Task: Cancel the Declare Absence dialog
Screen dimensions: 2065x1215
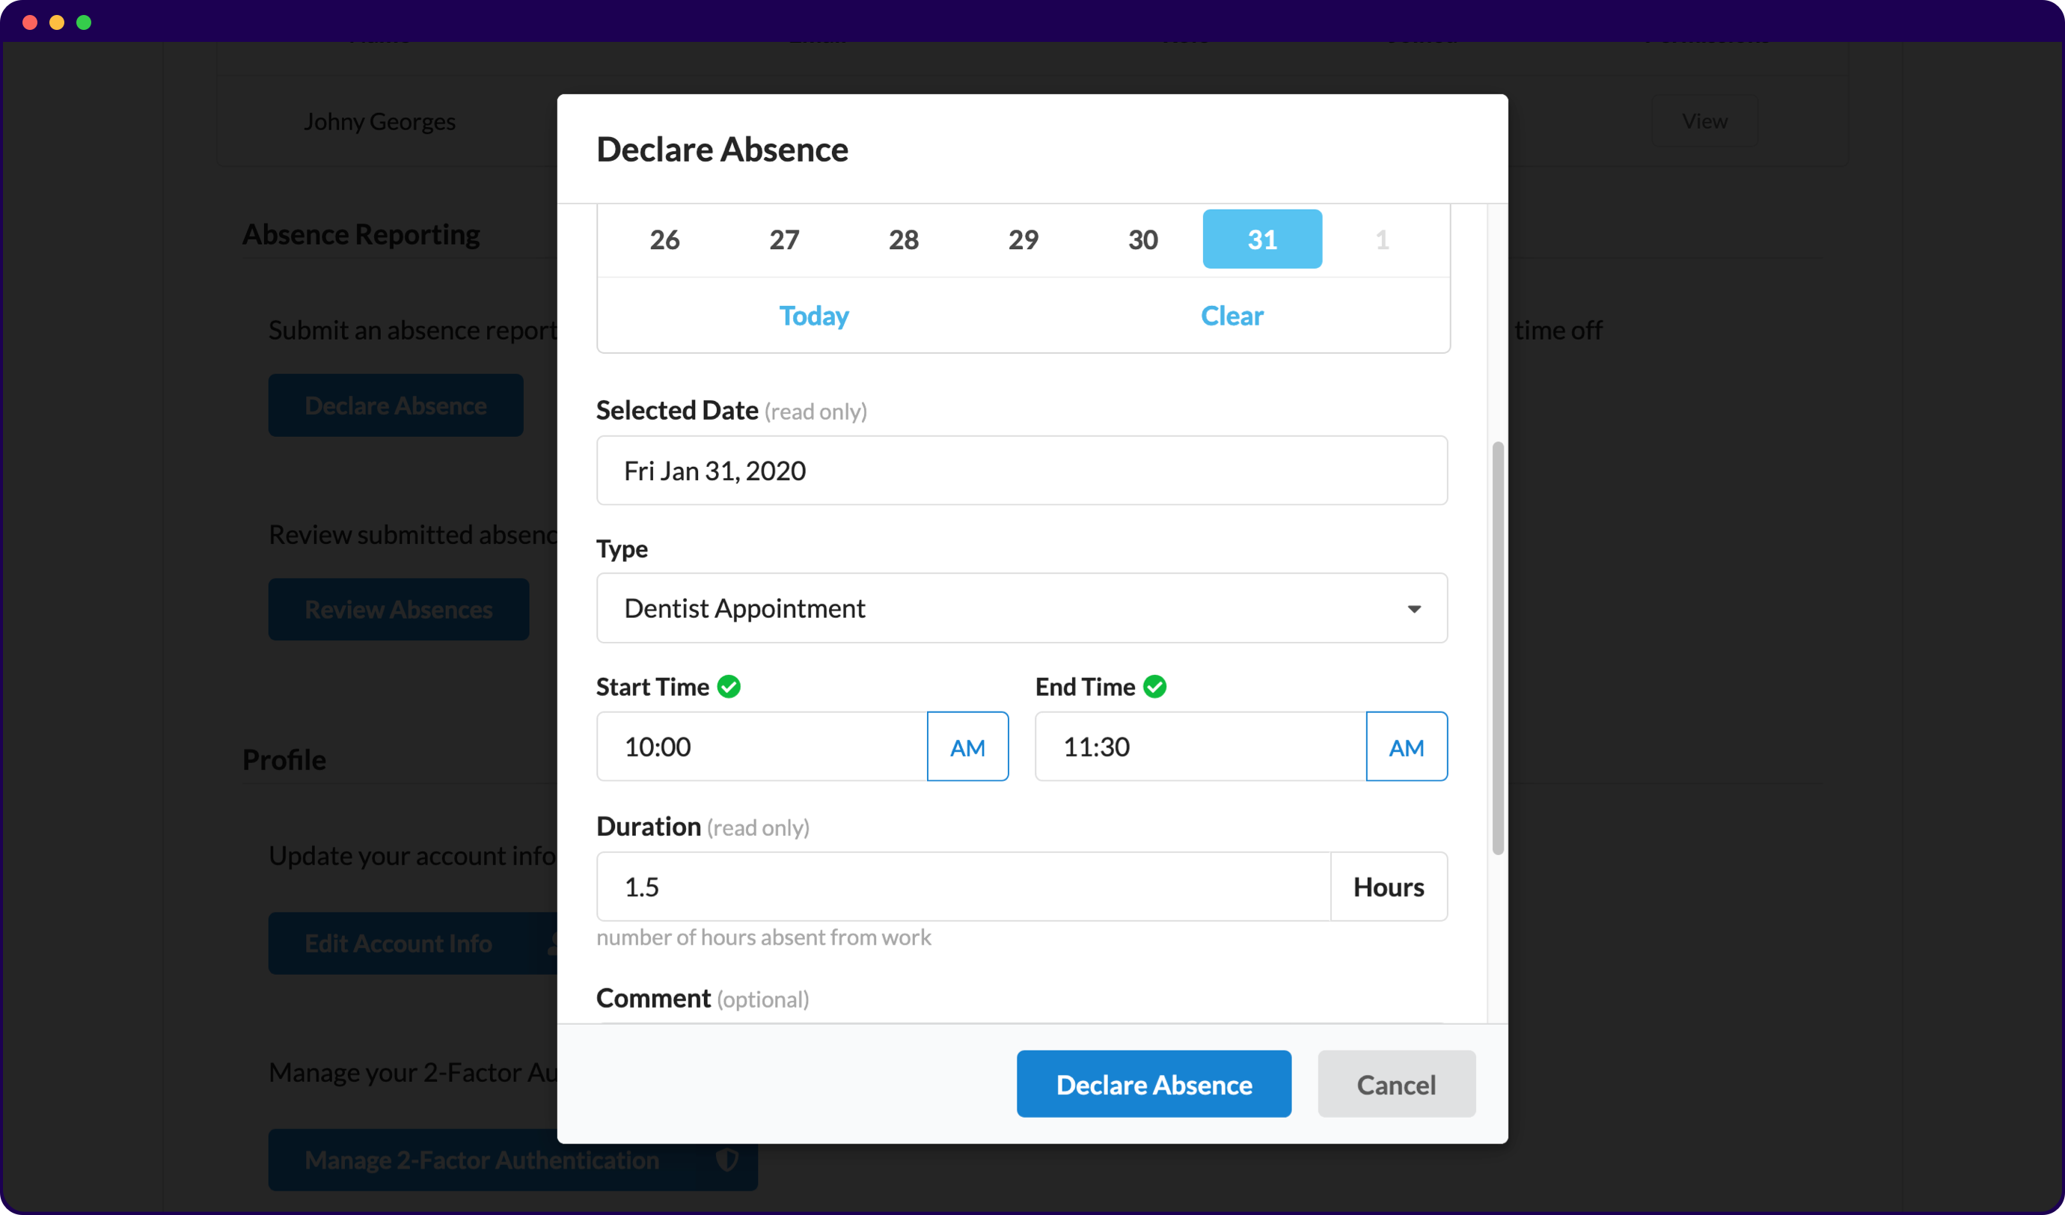Action: [x=1395, y=1084]
